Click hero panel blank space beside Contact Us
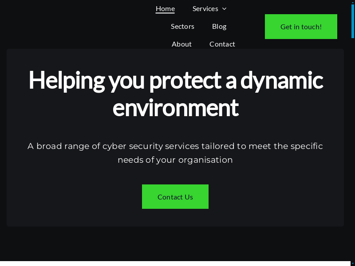The height and width of the screenshot is (266, 355). click(275, 197)
